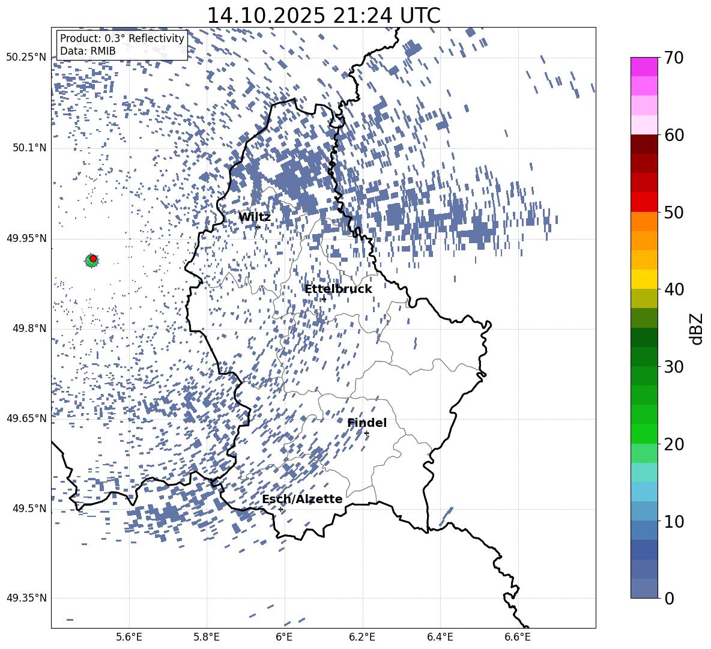The height and width of the screenshot is (649, 711).
Task: Click the 'Data: RMIB' text
Action: tap(88, 51)
